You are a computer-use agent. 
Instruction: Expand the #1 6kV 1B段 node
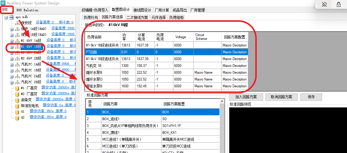coord(12,47)
